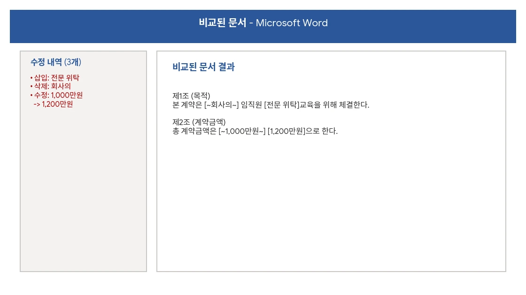The width and height of the screenshot is (526, 295).
Task: Click the sentence starting '본 계약은'
Action: (x=271, y=105)
